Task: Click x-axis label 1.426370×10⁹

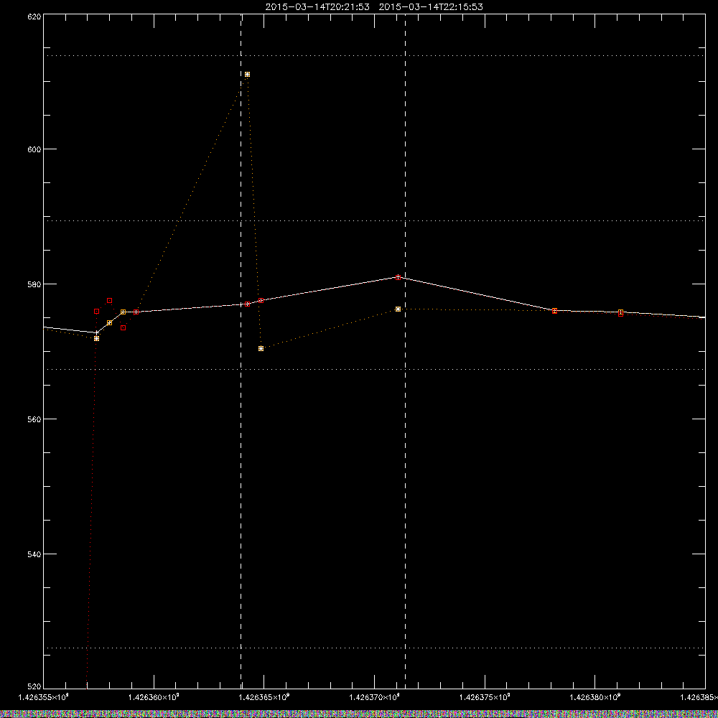Action: pos(375,697)
